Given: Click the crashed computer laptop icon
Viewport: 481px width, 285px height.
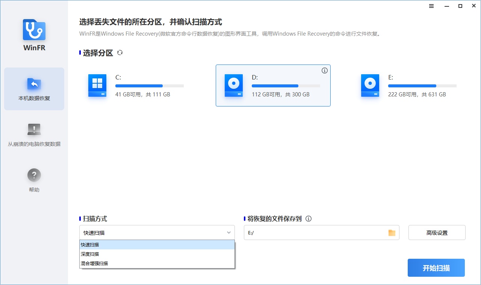Looking at the screenshot, I should [34, 129].
